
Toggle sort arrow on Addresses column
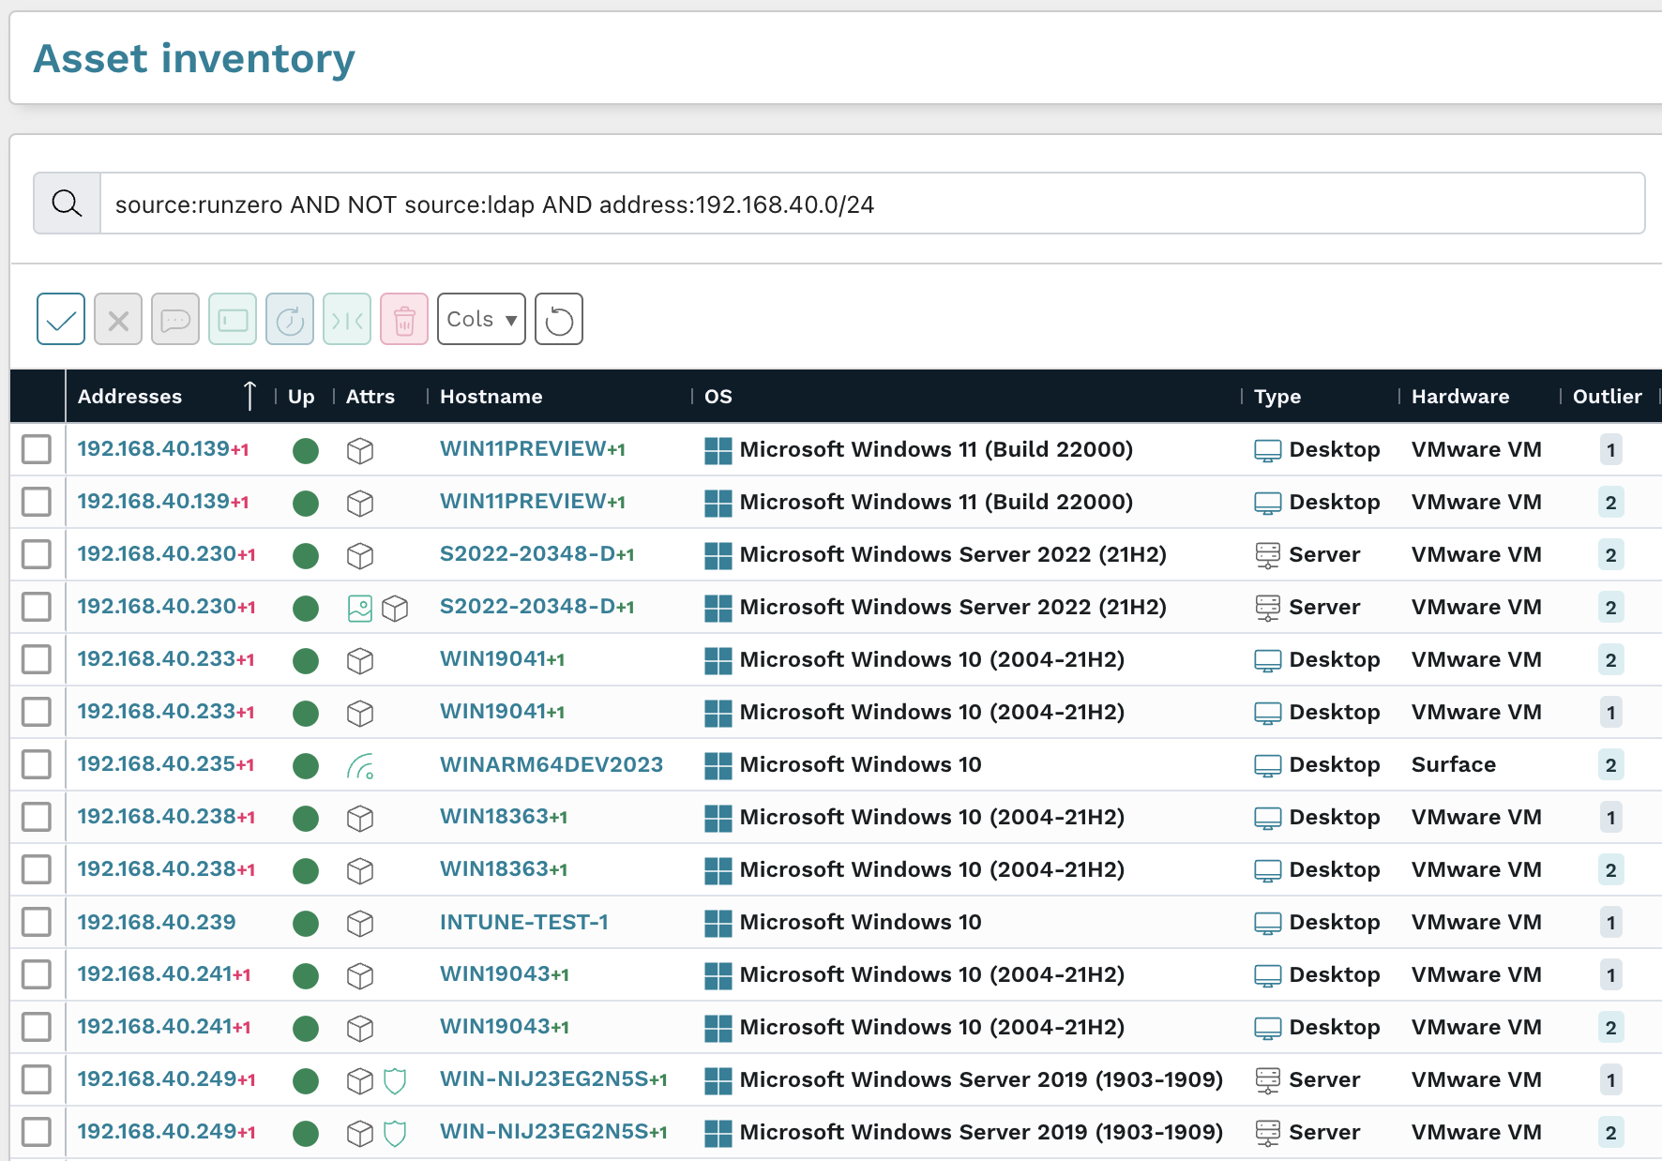coord(249,396)
